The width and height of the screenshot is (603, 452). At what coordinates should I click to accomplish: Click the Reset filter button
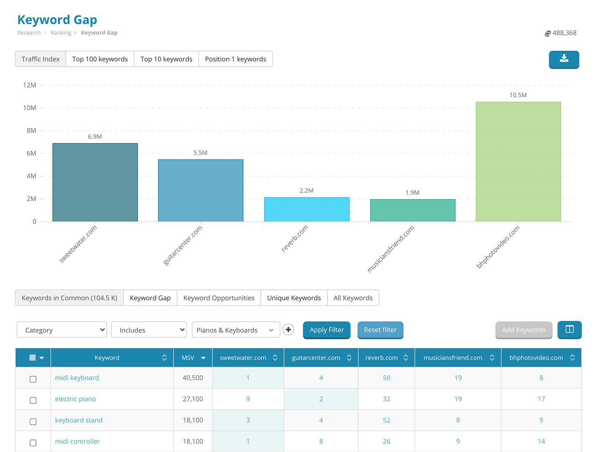point(380,330)
